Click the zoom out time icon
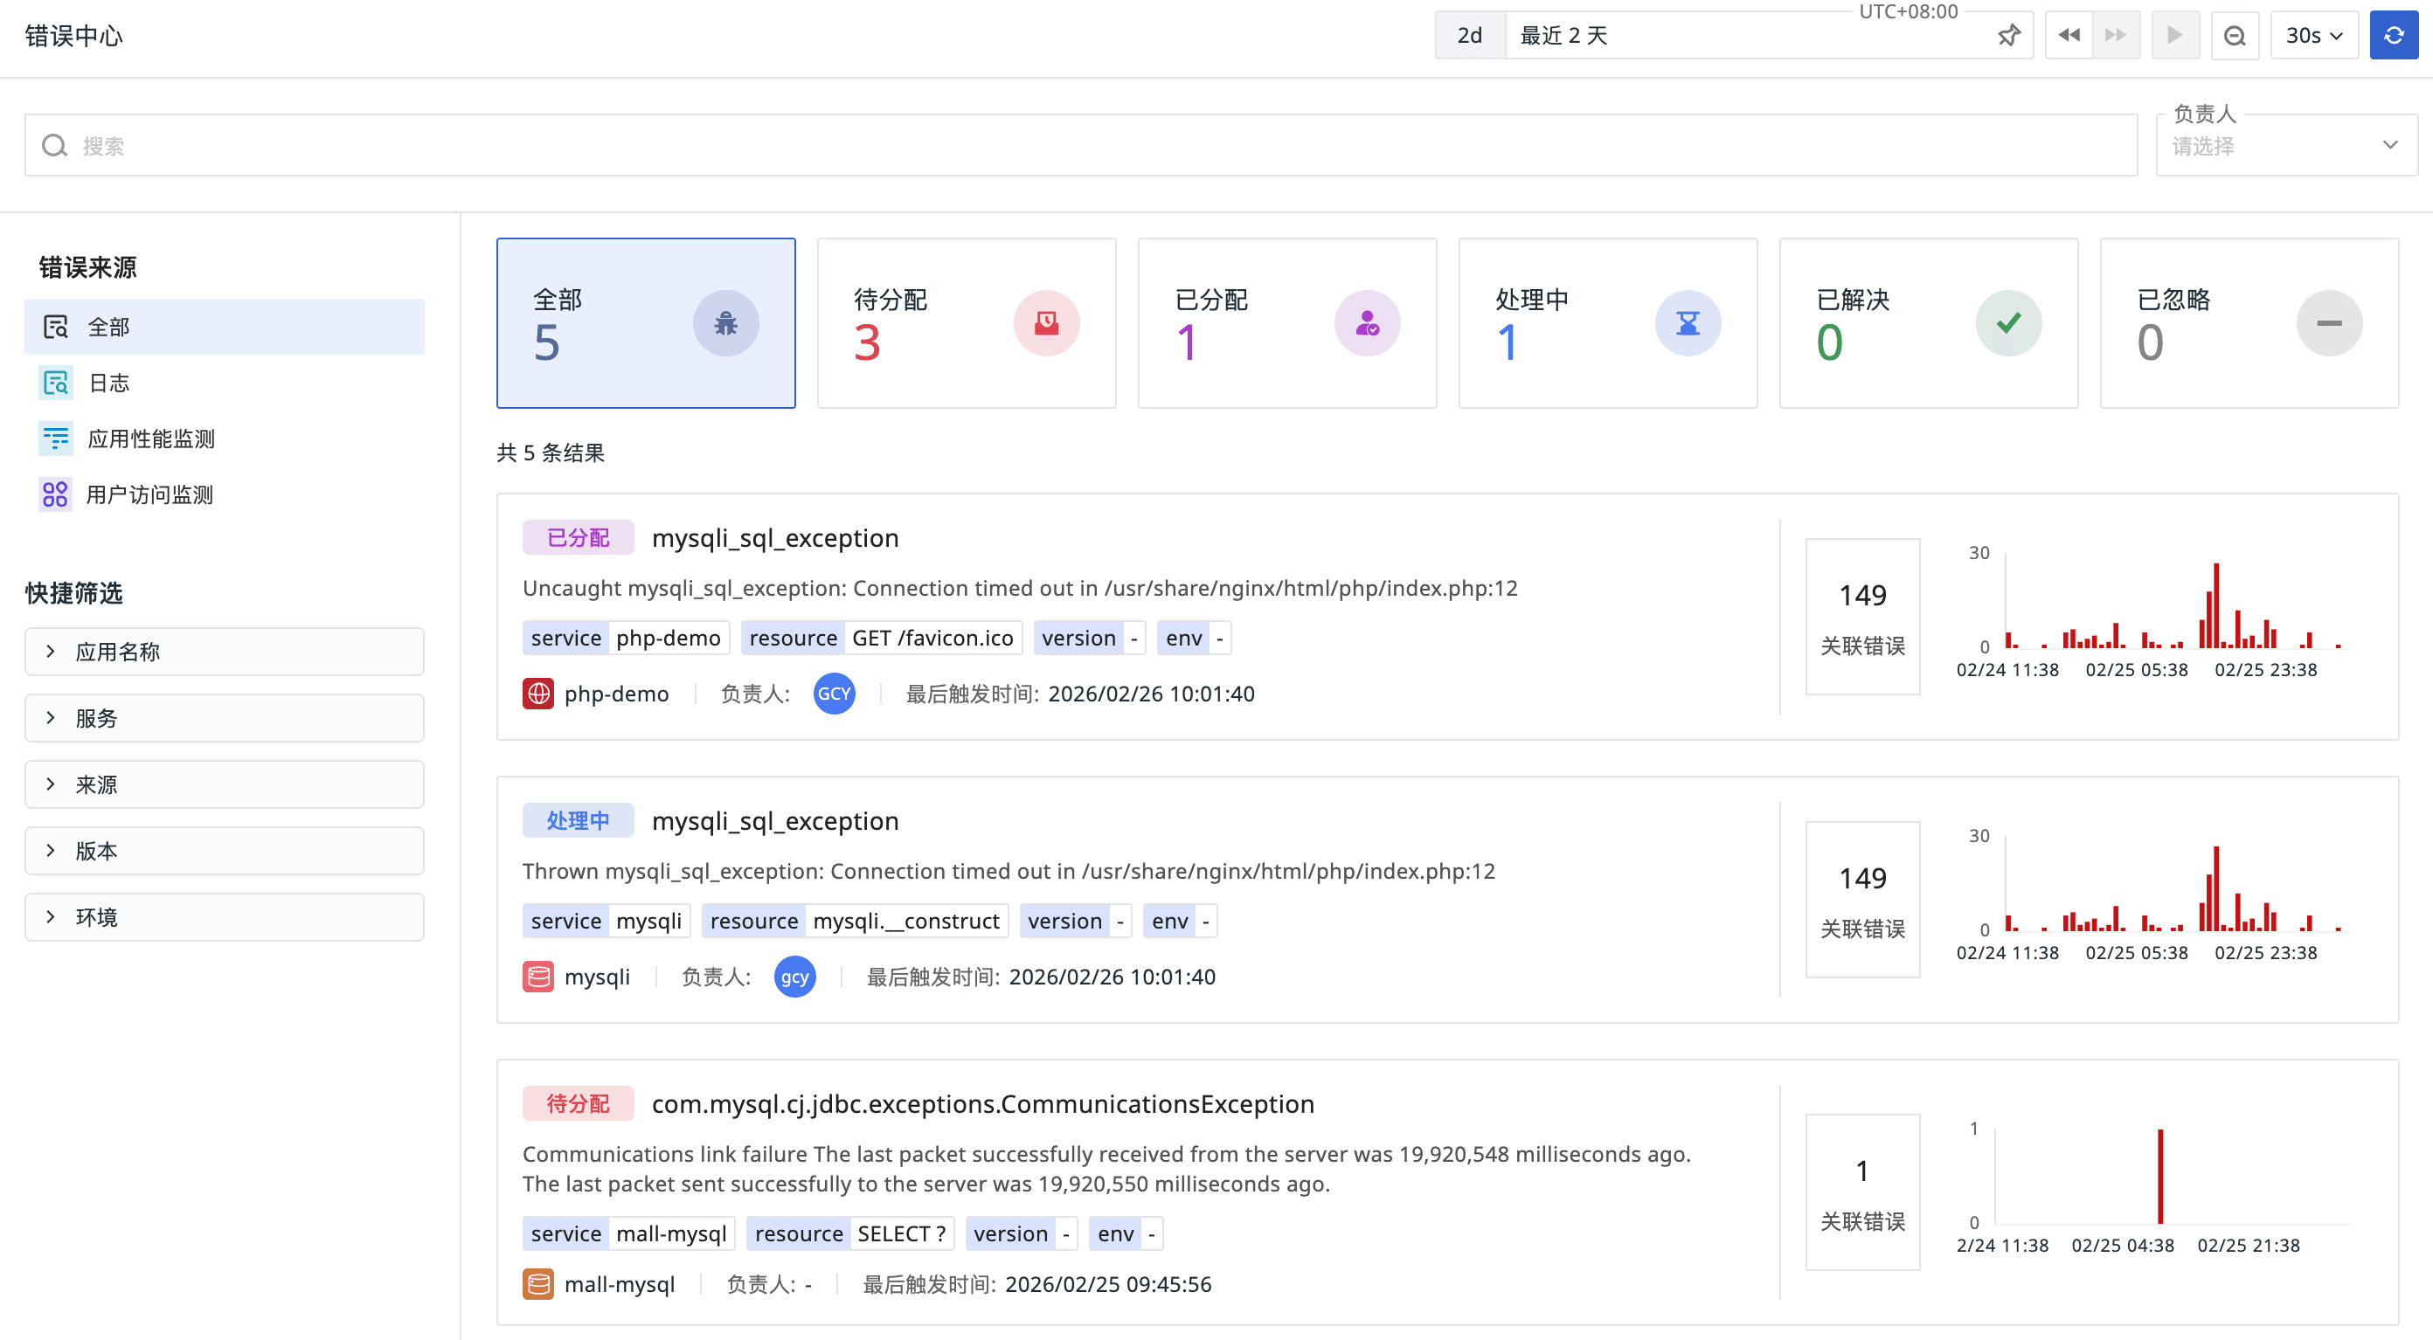 click(2234, 36)
